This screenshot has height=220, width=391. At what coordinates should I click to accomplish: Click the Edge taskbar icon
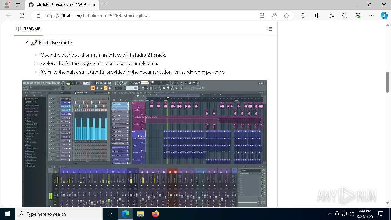point(126,214)
